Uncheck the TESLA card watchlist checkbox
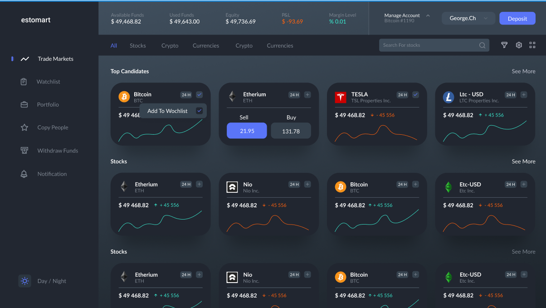The width and height of the screenshot is (546, 308). click(x=415, y=95)
